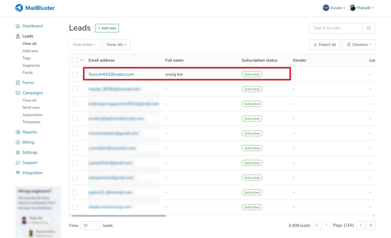Click the search magnifier button
This screenshot has height=238, width=391.
coord(369,28)
